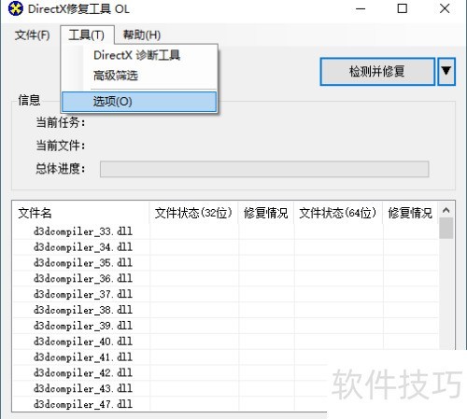Open the 帮助(H) menu

tap(142, 35)
